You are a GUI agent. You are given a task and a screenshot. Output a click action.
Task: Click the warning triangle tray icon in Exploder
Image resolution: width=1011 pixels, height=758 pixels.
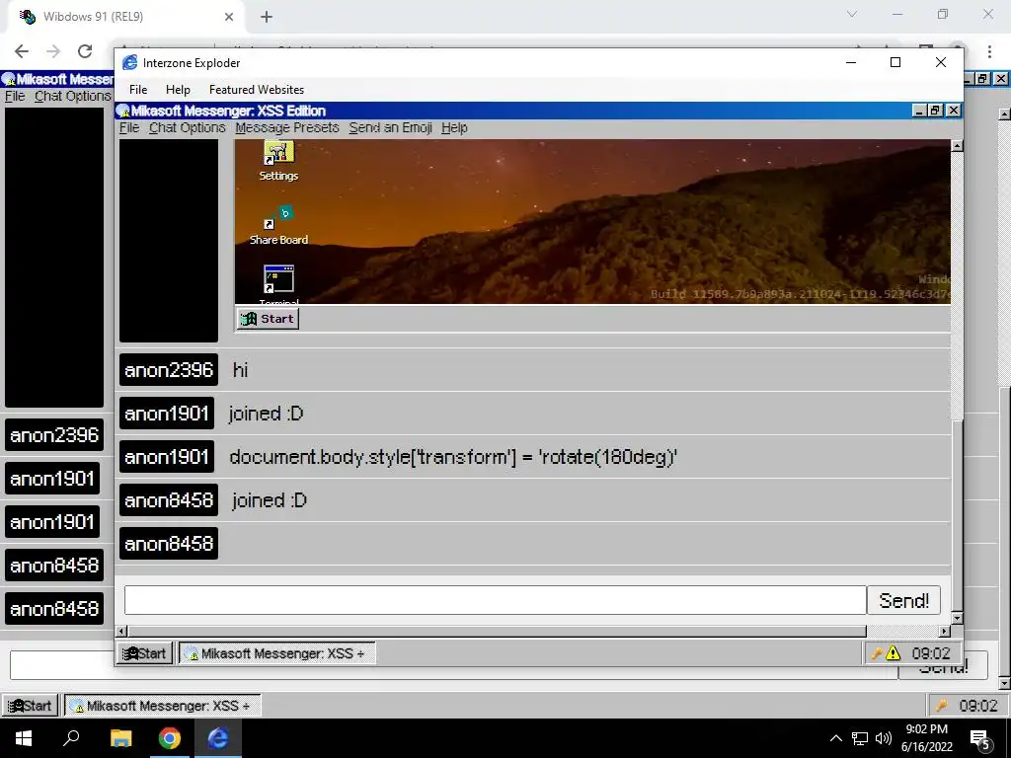coord(893,653)
